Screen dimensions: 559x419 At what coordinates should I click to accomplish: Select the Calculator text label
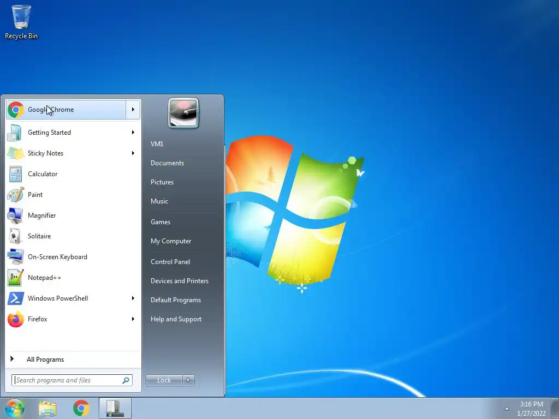[43, 174]
